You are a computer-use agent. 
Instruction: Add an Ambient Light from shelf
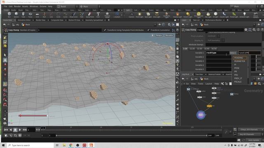coord(244,15)
